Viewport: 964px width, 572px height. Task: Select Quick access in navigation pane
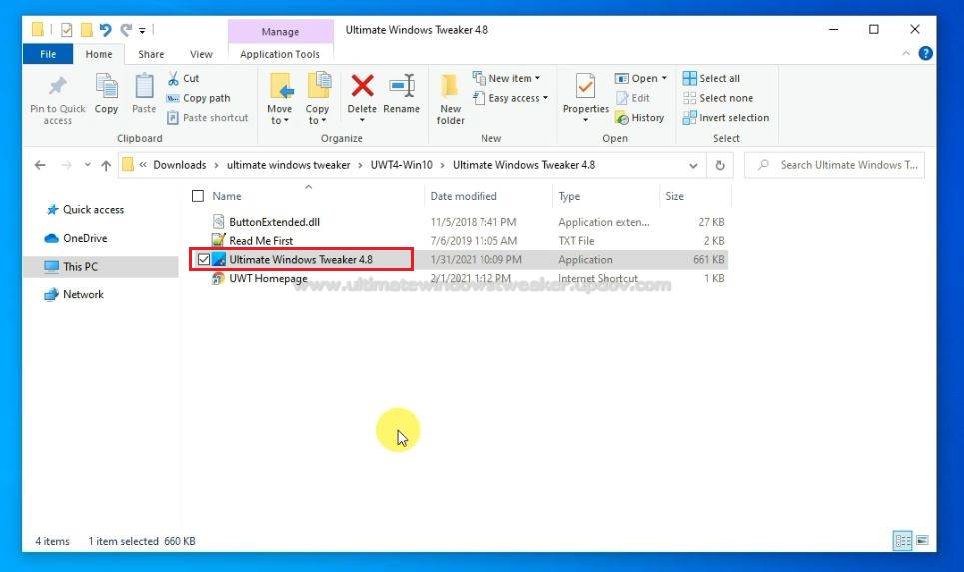click(x=85, y=209)
